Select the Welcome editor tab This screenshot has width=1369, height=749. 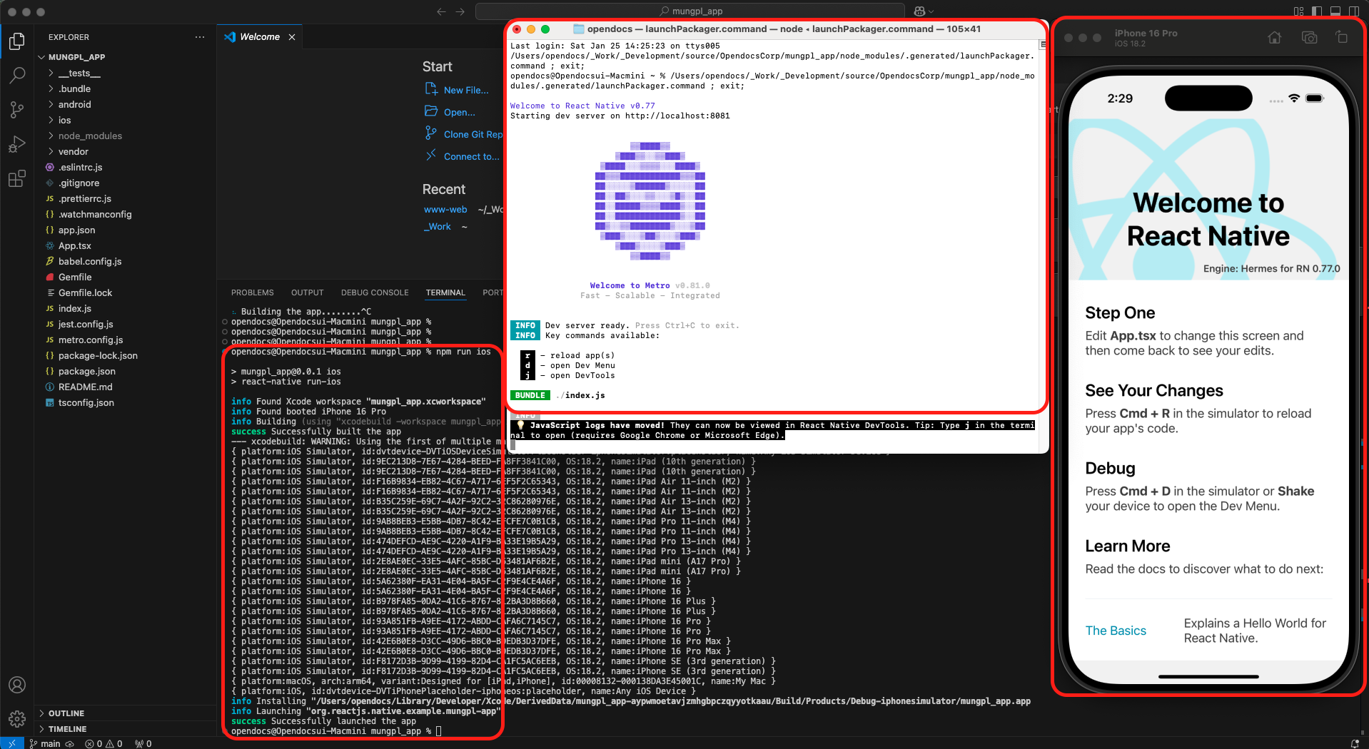coord(260,37)
